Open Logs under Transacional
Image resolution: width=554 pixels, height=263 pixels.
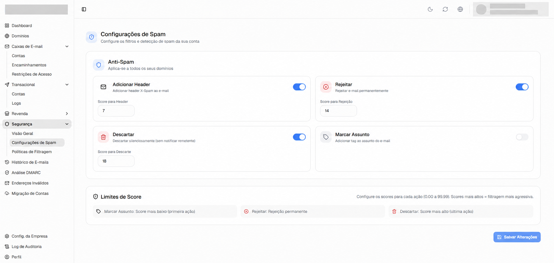pos(16,103)
